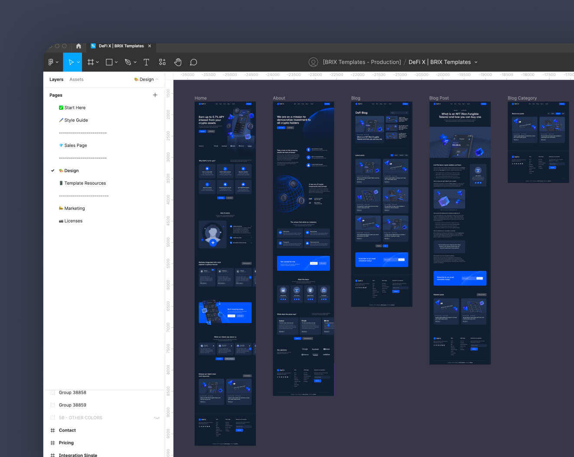Switch to the Assets tab
The width and height of the screenshot is (574, 457).
[76, 79]
